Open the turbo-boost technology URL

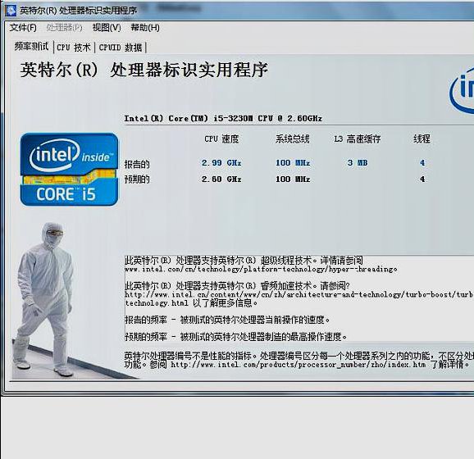(299, 298)
